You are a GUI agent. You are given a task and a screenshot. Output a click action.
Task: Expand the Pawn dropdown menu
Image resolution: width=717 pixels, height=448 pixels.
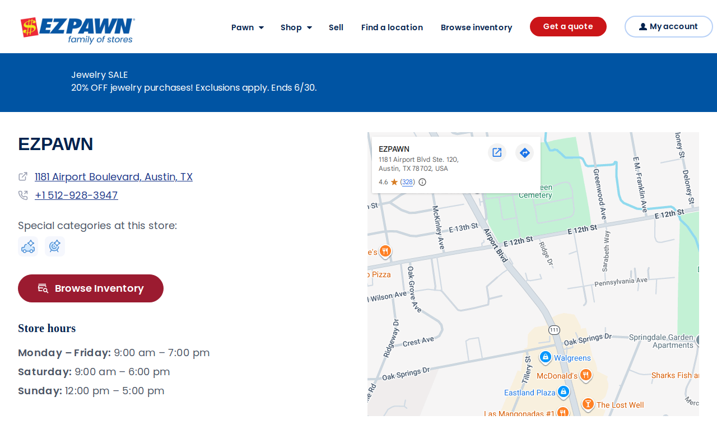click(248, 27)
